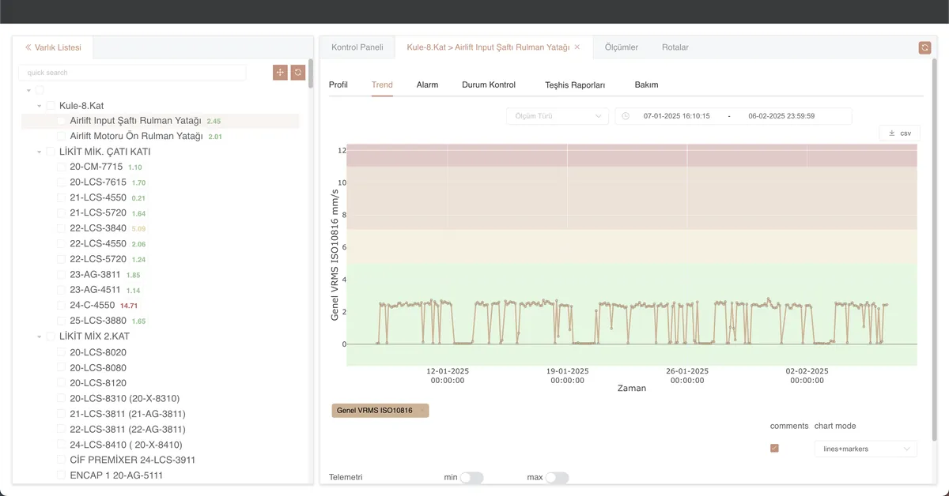Open the Teşhis Raporları sub-tab
Viewport: 949px width, 496px height.
575,85
